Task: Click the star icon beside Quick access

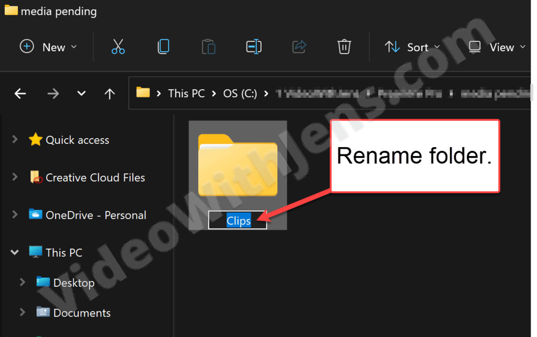Action: click(x=36, y=139)
